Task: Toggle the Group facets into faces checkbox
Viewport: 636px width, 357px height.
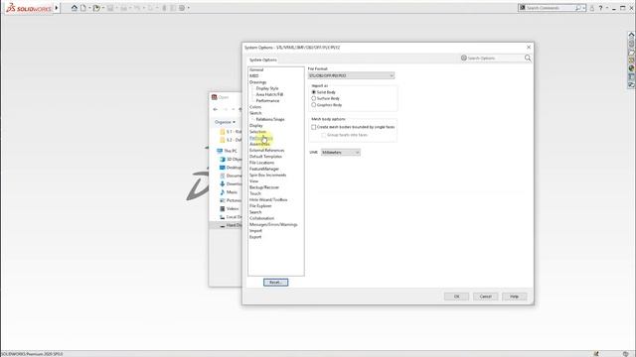Action: coord(324,135)
